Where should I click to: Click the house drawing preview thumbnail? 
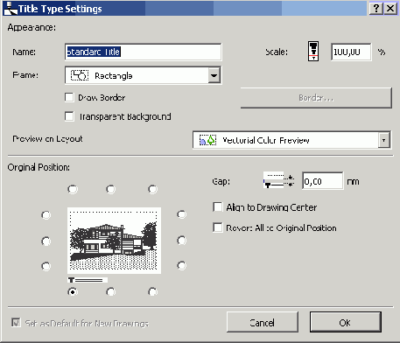coord(114,241)
